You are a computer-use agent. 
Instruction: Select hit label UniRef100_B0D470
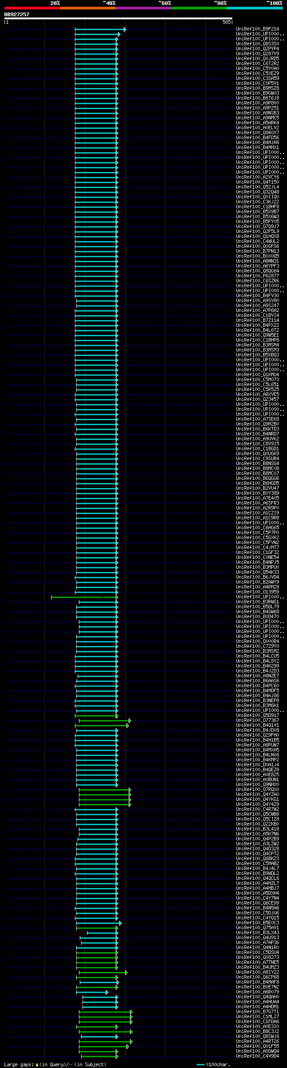tap(257, 617)
